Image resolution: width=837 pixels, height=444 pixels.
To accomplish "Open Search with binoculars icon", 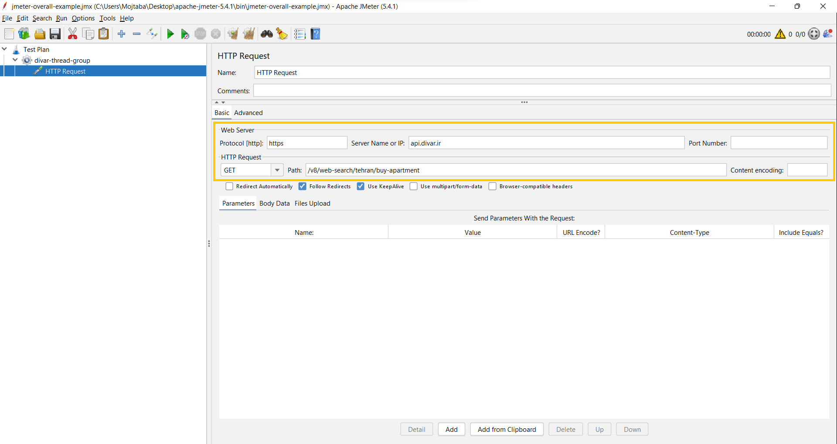I will (x=267, y=34).
